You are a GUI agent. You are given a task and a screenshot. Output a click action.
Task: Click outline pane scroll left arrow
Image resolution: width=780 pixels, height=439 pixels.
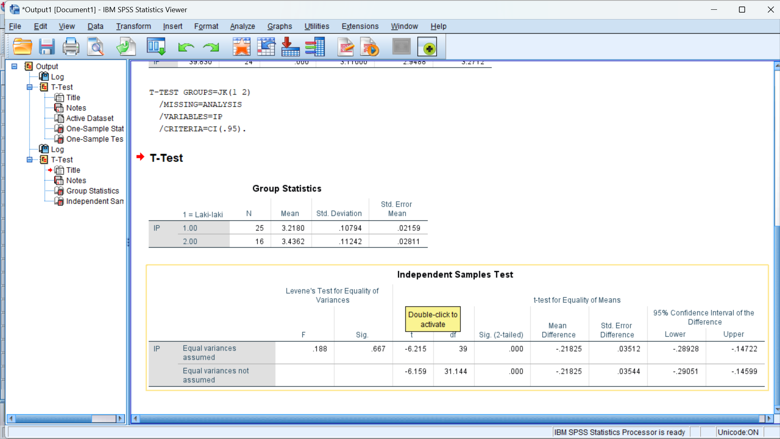point(11,419)
